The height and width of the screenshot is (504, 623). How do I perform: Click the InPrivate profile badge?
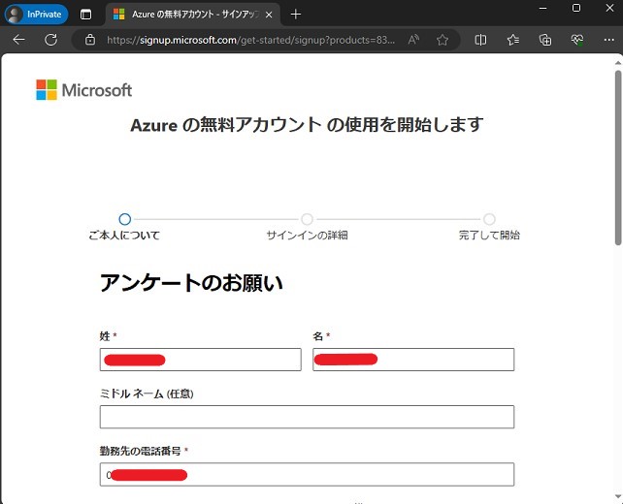pos(36,15)
